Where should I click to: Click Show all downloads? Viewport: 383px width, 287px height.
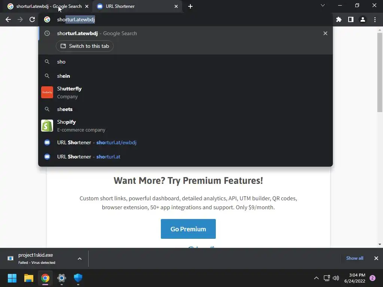355,258
